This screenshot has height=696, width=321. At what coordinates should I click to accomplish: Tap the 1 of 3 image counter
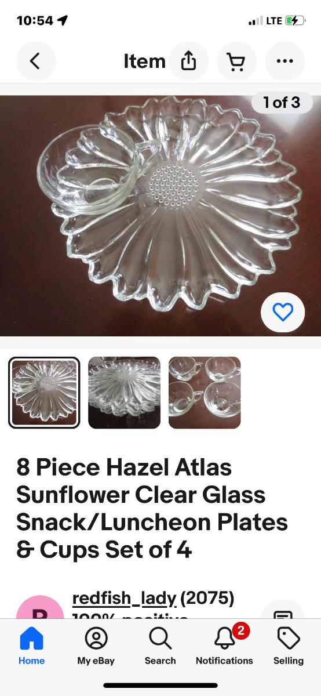point(282,103)
